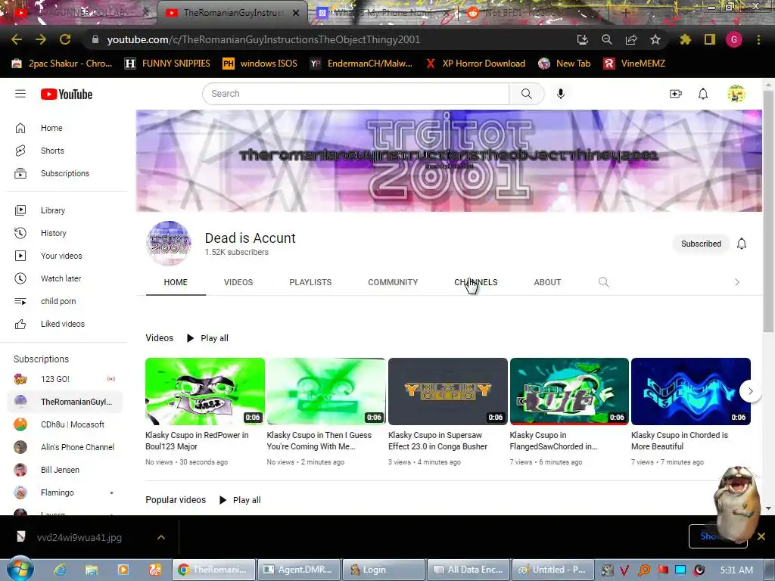Image resolution: width=775 pixels, height=581 pixels.
Task: Click the browser address bar URL
Action: click(x=263, y=39)
